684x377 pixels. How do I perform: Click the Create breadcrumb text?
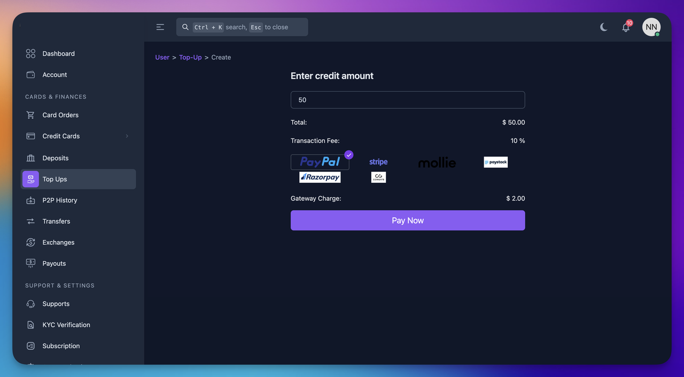coord(221,57)
